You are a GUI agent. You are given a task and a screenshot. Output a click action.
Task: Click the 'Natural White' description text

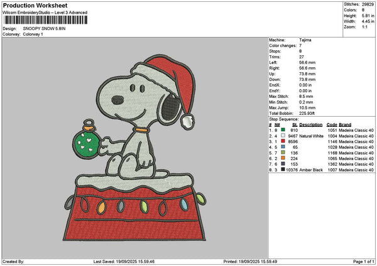(x=311, y=136)
